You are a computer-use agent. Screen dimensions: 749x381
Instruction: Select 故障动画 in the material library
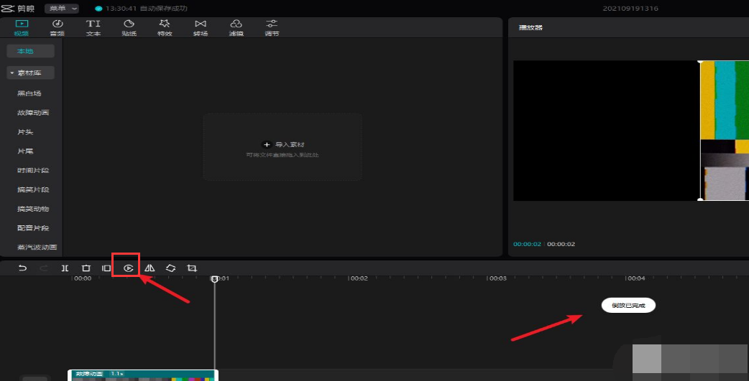click(33, 113)
